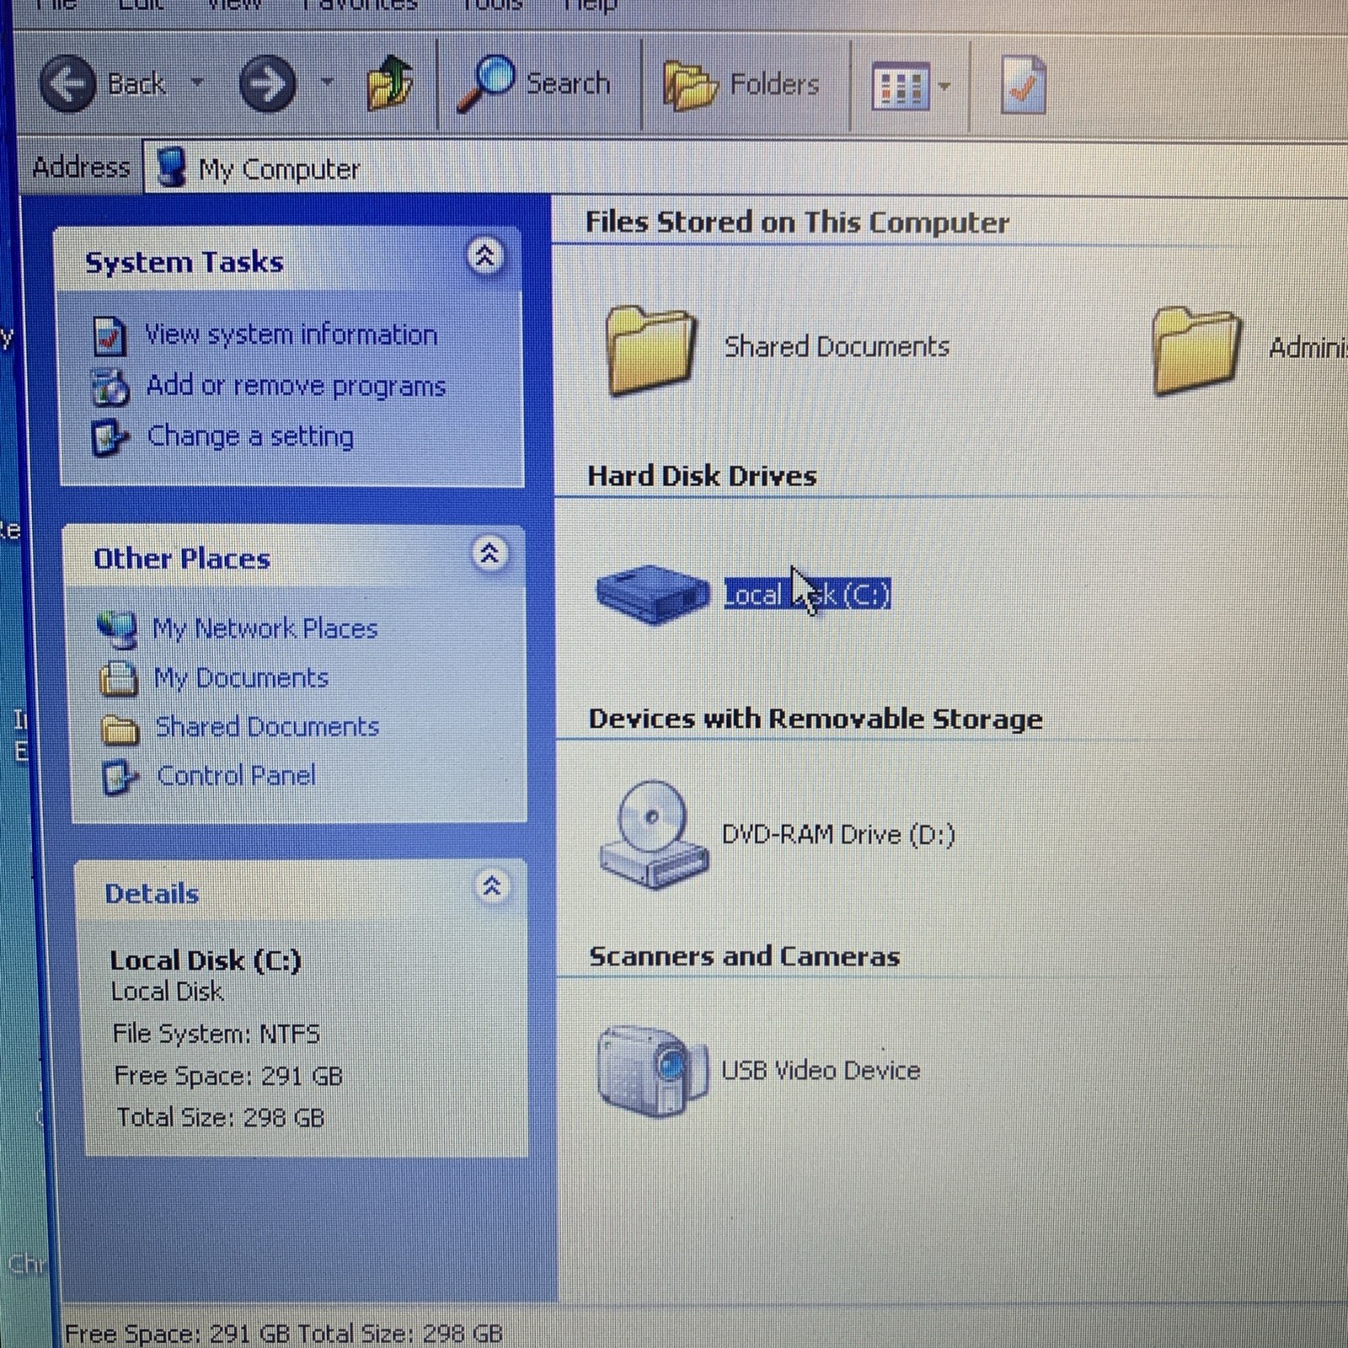1348x1348 pixels.
Task: Click the USB Video Device label
Action: (x=821, y=1070)
